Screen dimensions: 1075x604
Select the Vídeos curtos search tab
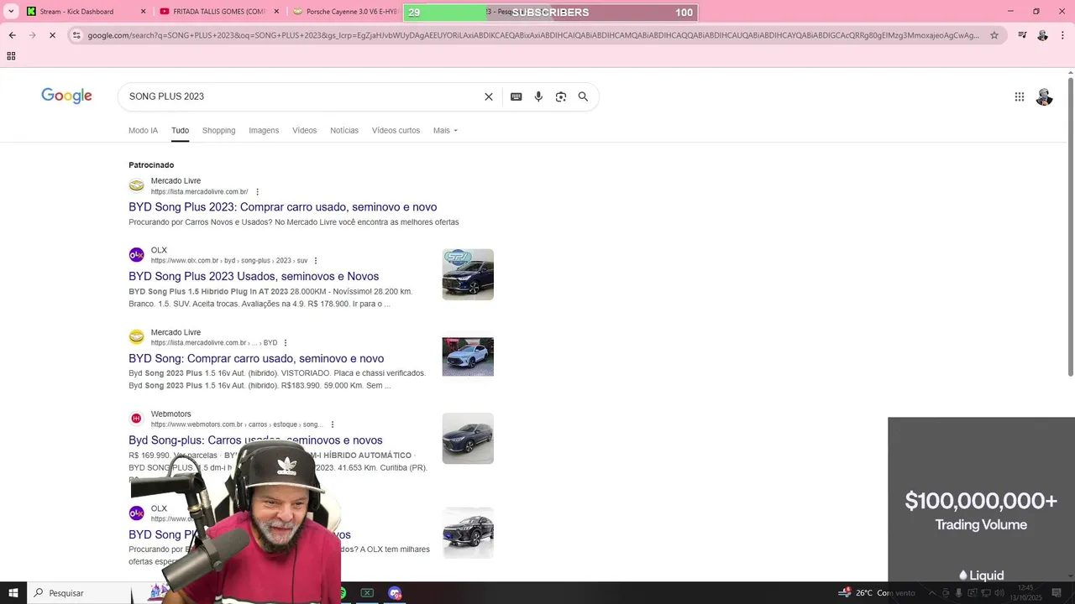396,131
